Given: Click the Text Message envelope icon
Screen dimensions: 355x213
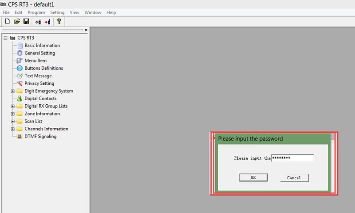Looking at the screenshot, I should 20,76.
